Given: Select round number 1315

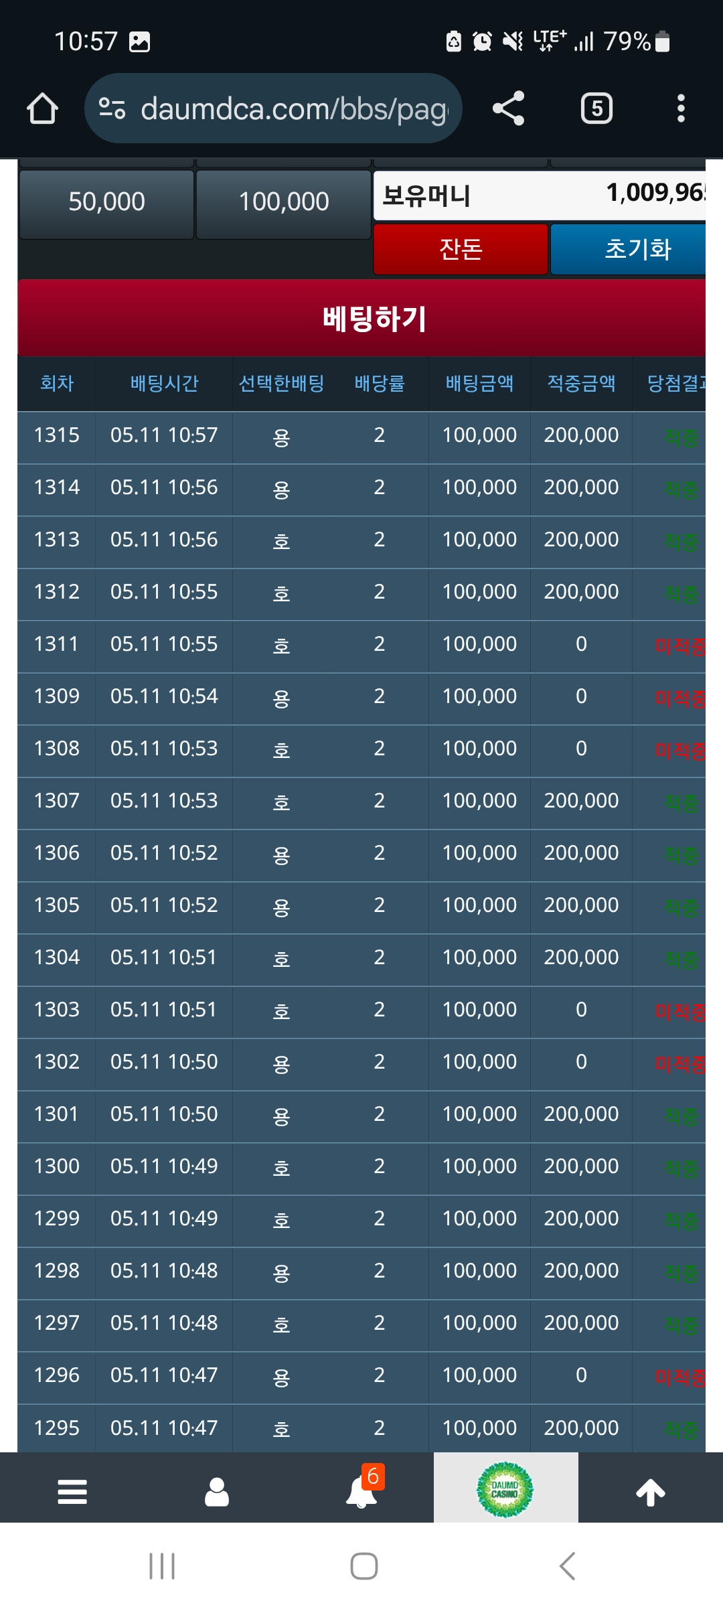Looking at the screenshot, I should pyautogui.click(x=57, y=435).
